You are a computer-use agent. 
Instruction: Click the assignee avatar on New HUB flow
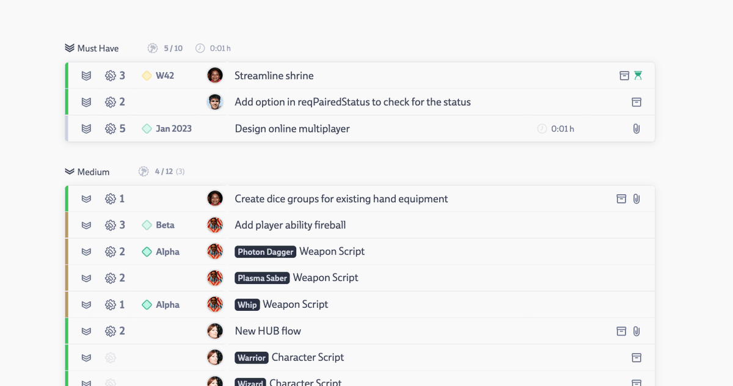coord(215,330)
